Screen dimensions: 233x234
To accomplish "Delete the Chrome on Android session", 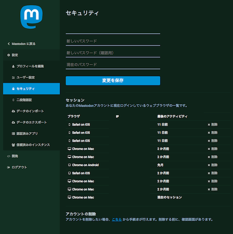I will (212, 165).
